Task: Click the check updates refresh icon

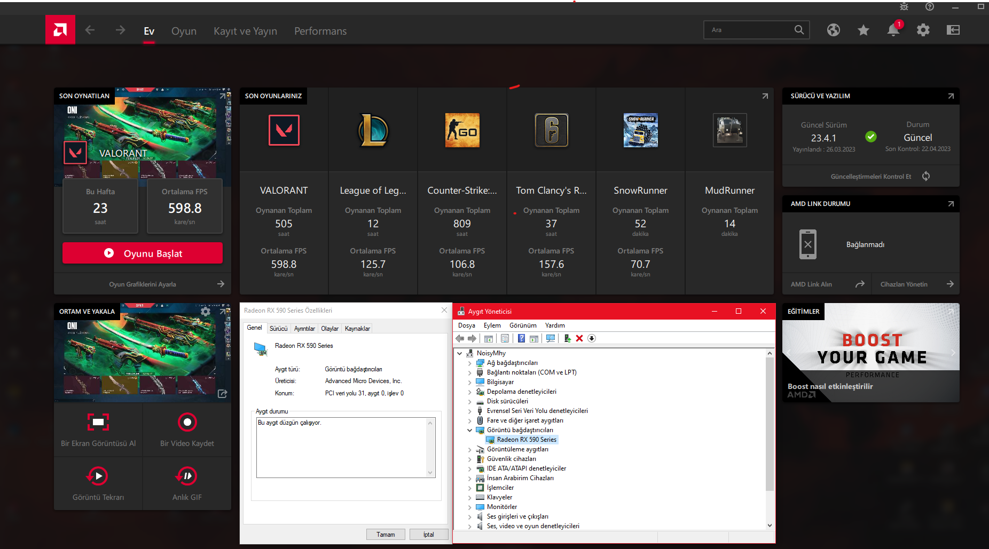Action: pyautogui.click(x=926, y=176)
